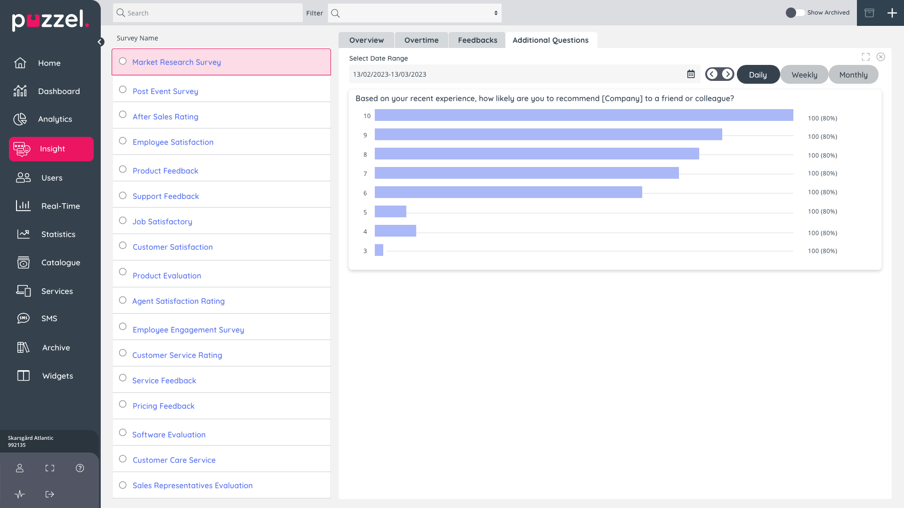The width and height of the screenshot is (904, 508).
Task: Click the Weekly view button
Action: tap(804, 75)
